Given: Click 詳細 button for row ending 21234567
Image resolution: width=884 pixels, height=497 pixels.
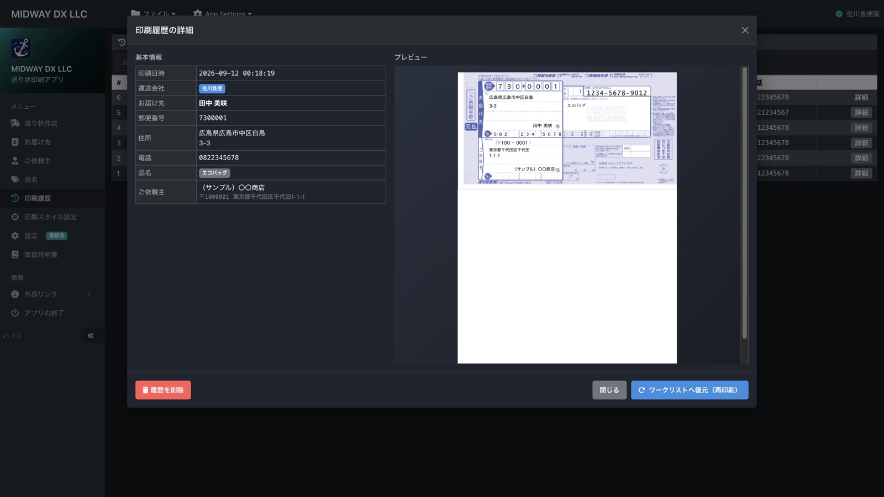Looking at the screenshot, I should tap(861, 113).
